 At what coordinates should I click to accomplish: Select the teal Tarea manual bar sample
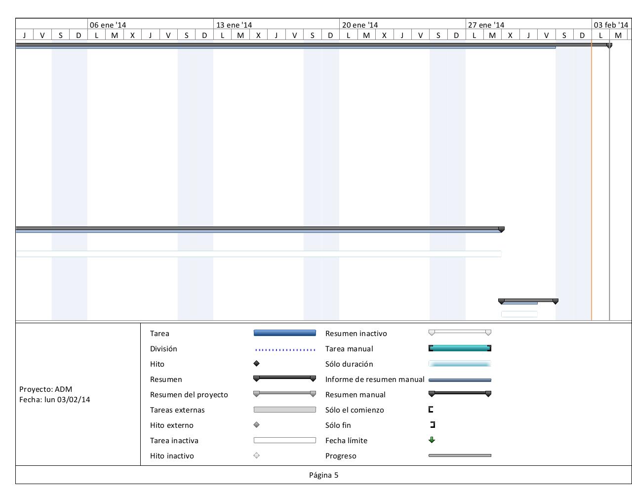460,348
